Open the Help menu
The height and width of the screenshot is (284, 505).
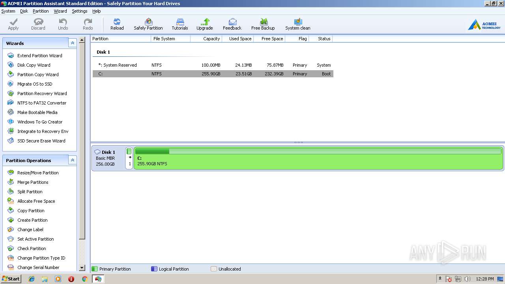97,11
